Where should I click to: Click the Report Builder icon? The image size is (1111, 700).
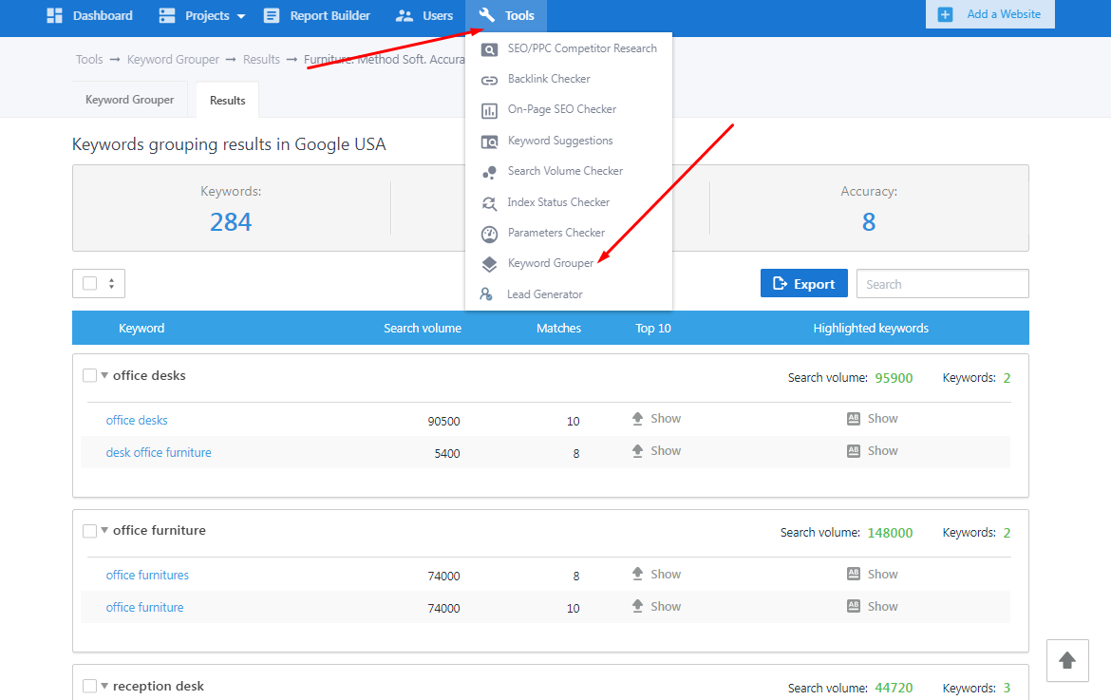(272, 15)
